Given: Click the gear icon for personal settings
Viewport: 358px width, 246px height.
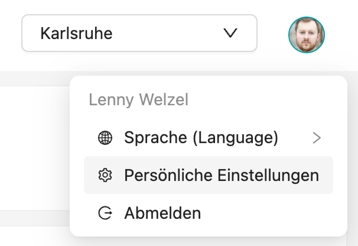Looking at the screenshot, I should 105,175.
